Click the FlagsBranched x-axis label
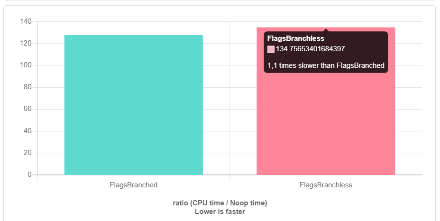440x221 pixels. coord(133,185)
